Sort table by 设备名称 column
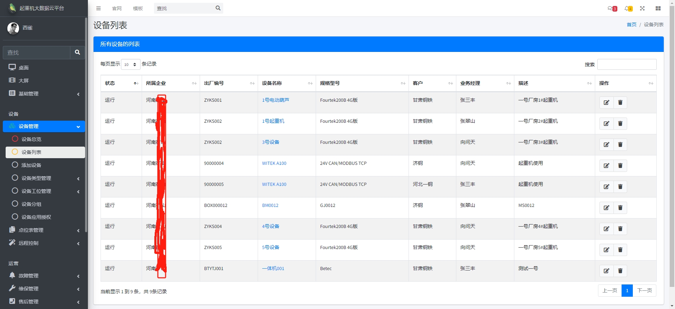675x309 pixels. click(x=287, y=83)
